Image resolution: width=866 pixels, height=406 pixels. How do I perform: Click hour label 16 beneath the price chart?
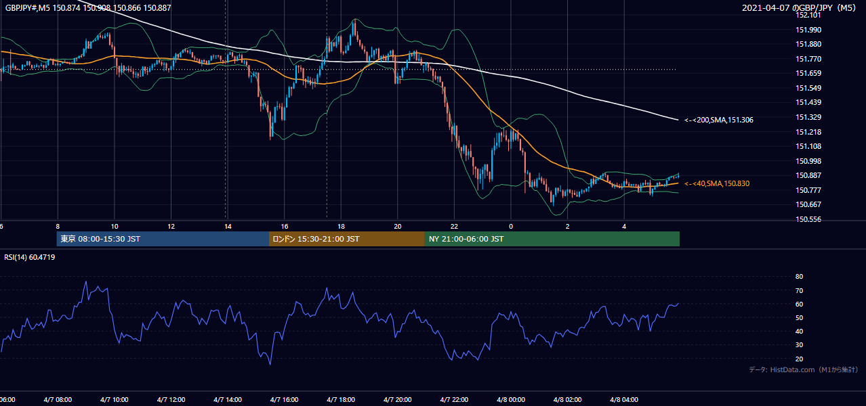285,227
